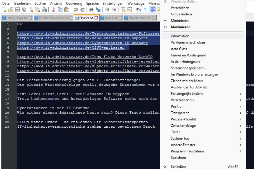Switch to the Überstunden.txt tab
Viewport: 254px width, 169px height.
pos(140,18)
